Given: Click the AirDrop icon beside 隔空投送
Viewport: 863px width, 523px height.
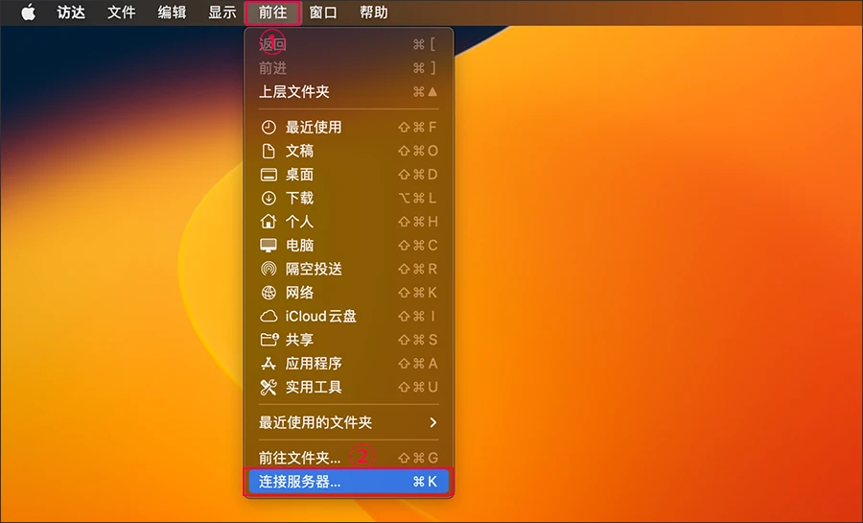Looking at the screenshot, I should tap(268, 269).
